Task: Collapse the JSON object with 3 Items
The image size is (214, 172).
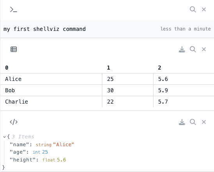Action: [4, 137]
